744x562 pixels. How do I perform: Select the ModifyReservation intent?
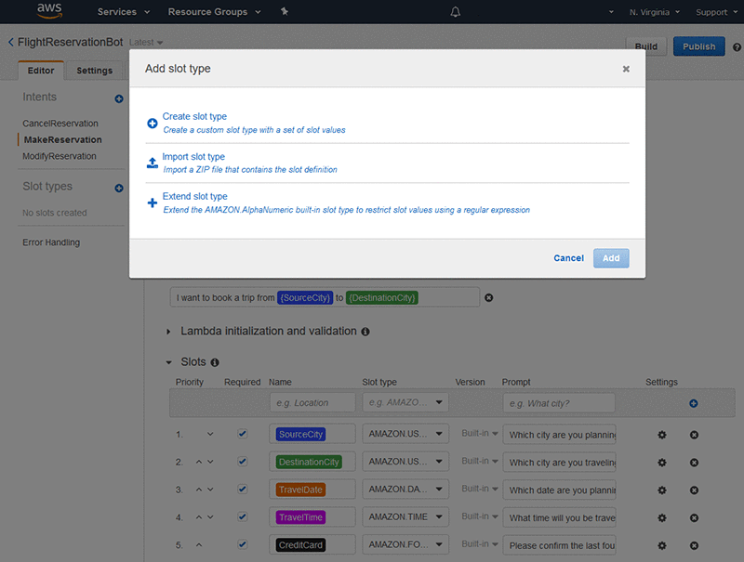pyautogui.click(x=60, y=156)
